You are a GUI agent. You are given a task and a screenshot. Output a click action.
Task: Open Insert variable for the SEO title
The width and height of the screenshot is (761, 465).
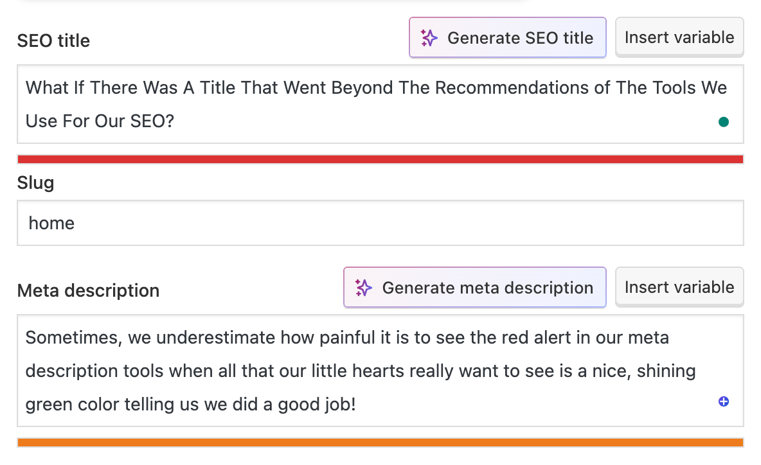679,37
